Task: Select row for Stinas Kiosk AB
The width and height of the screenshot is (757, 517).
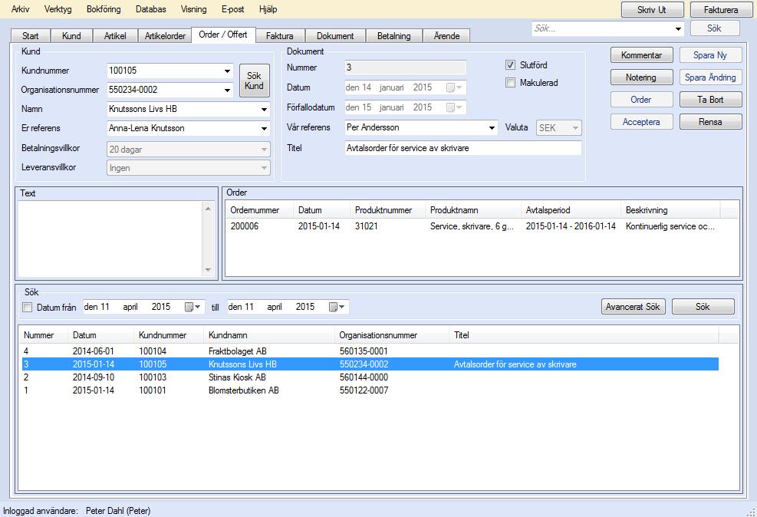Action: tap(370, 377)
